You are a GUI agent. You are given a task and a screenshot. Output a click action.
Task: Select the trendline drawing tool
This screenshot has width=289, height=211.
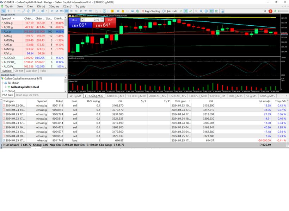(x=24, y=11)
